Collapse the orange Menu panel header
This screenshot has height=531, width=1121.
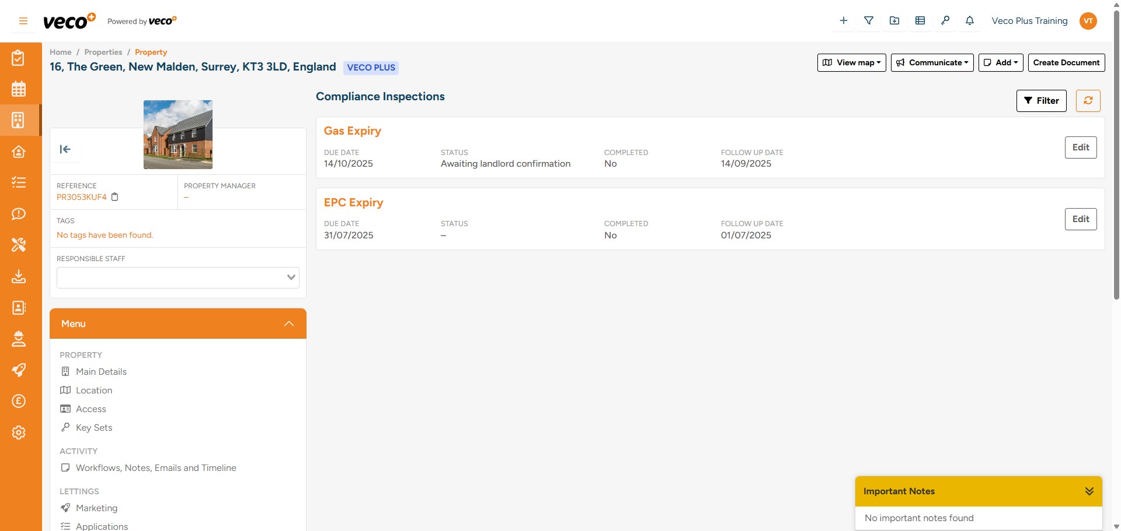[x=288, y=323]
